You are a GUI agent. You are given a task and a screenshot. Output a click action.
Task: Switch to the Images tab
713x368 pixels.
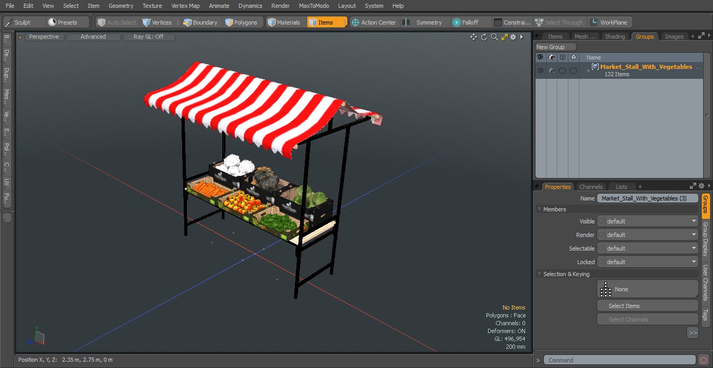tap(674, 37)
